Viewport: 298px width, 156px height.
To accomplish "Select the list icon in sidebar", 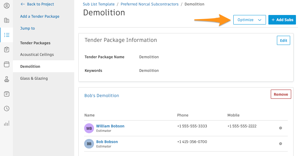I will click(x=6, y=35).
